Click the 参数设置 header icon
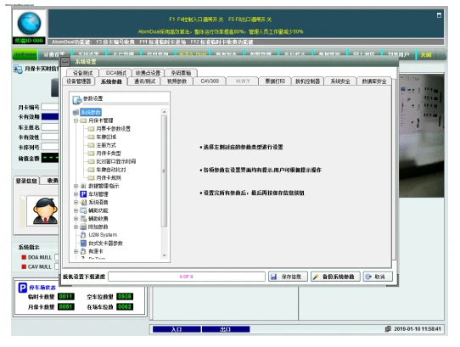The image size is (460, 347). point(77,100)
